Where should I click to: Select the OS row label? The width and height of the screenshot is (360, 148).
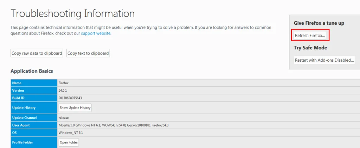coord(14,133)
